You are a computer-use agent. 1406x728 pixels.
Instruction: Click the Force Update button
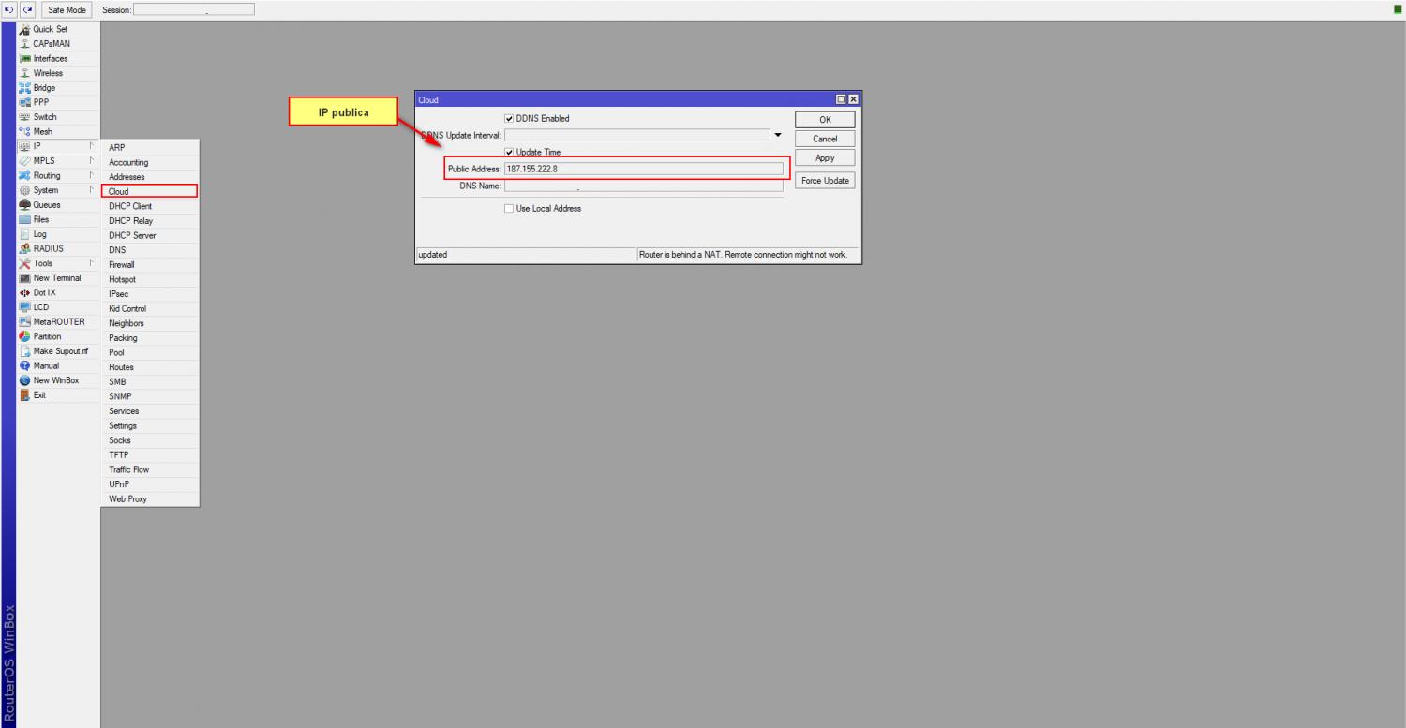point(825,181)
